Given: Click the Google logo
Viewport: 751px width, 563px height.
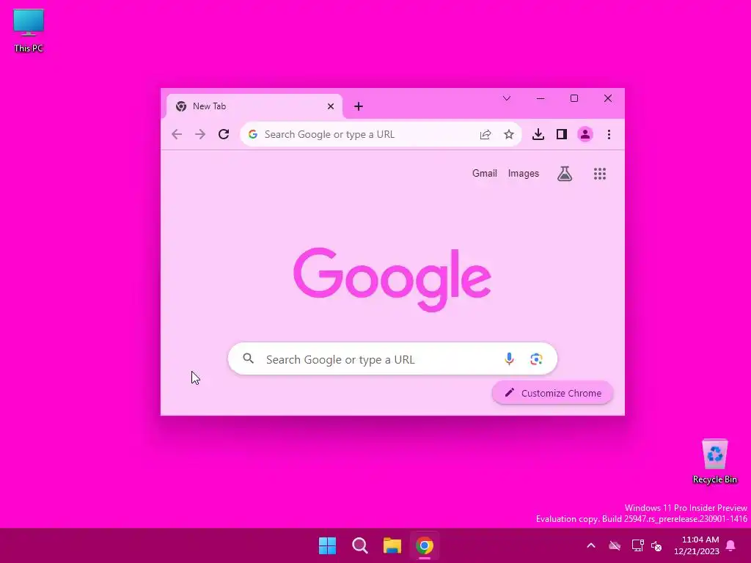Looking at the screenshot, I should click(x=392, y=279).
